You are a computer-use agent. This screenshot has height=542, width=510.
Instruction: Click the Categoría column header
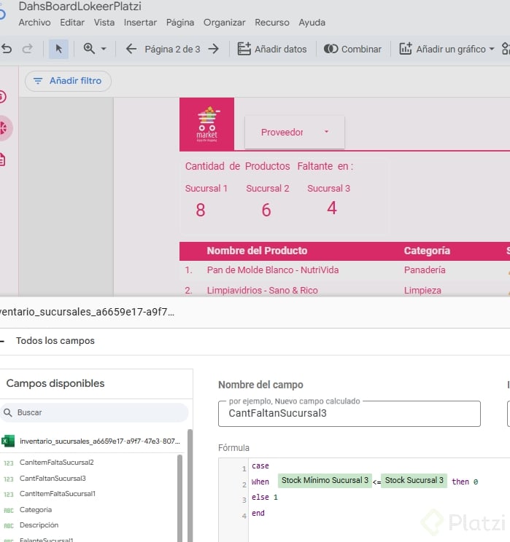point(427,251)
